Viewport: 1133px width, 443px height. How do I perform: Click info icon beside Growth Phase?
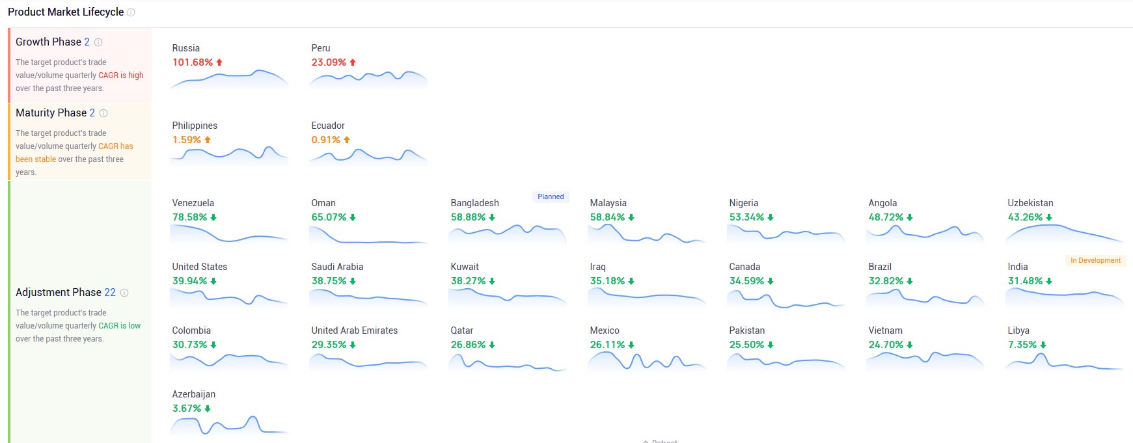pos(98,42)
